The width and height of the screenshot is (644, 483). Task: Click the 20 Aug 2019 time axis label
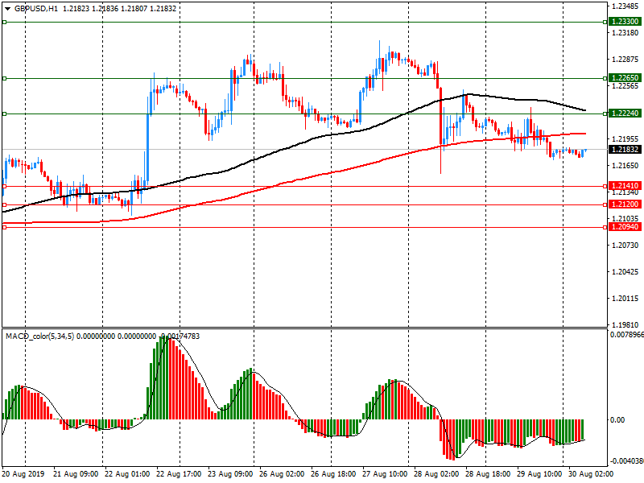(23, 474)
